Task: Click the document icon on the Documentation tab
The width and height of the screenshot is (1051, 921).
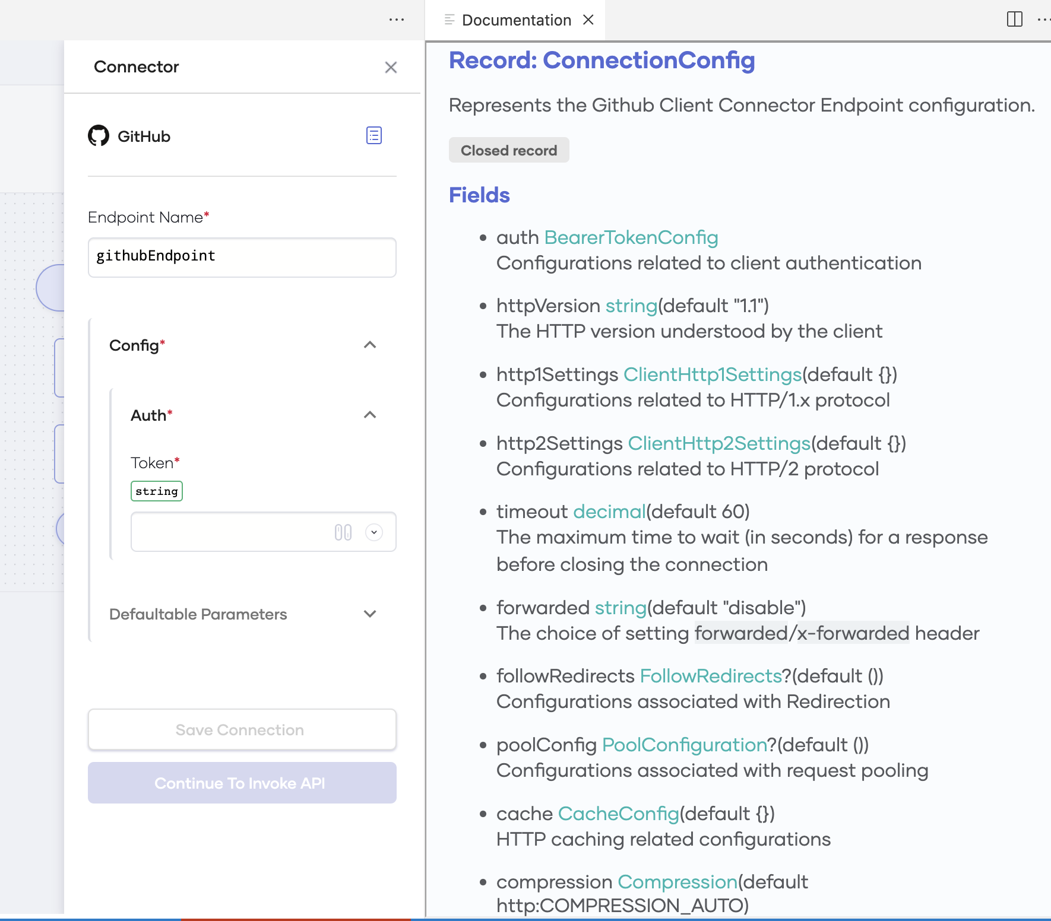Action: (449, 19)
